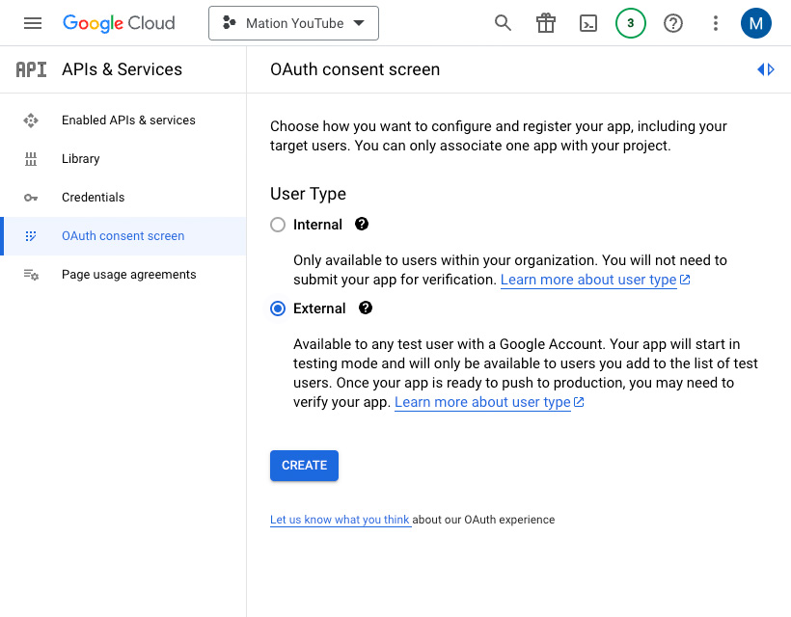Open the Credentials page

click(123, 198)
